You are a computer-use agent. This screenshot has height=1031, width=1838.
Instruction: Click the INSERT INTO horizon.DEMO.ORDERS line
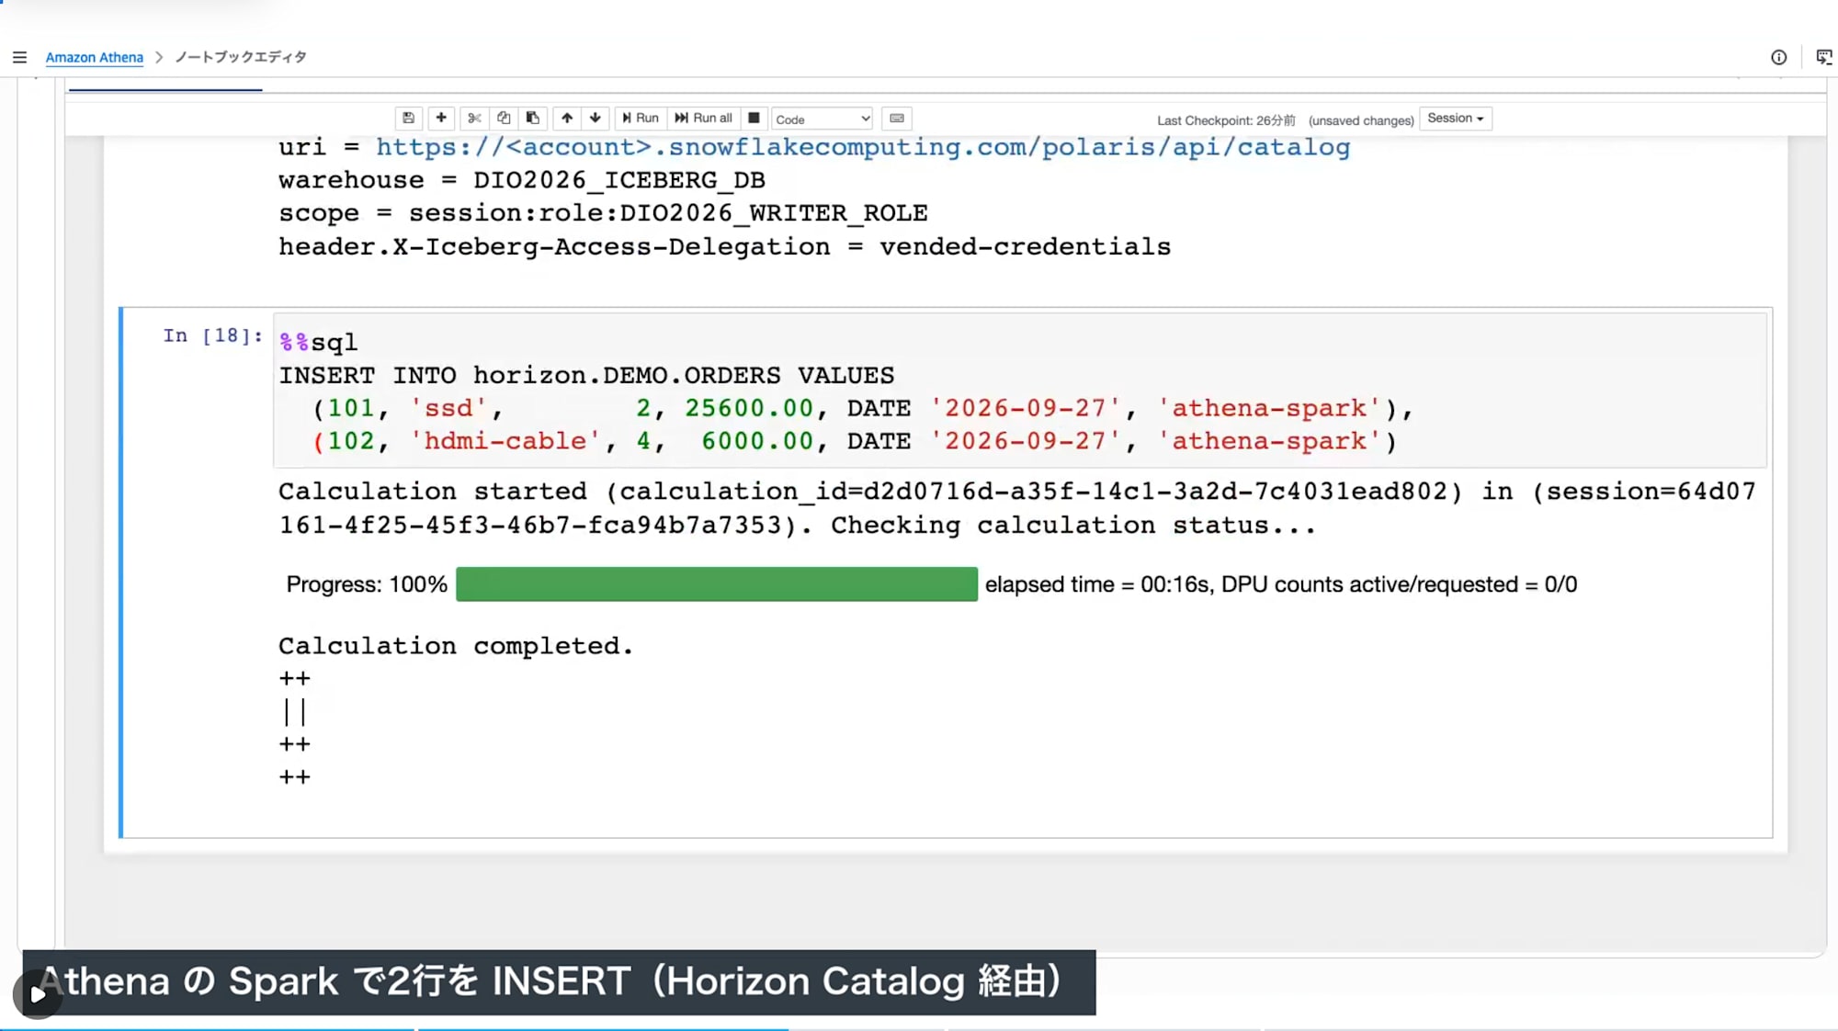pos(586,375)
